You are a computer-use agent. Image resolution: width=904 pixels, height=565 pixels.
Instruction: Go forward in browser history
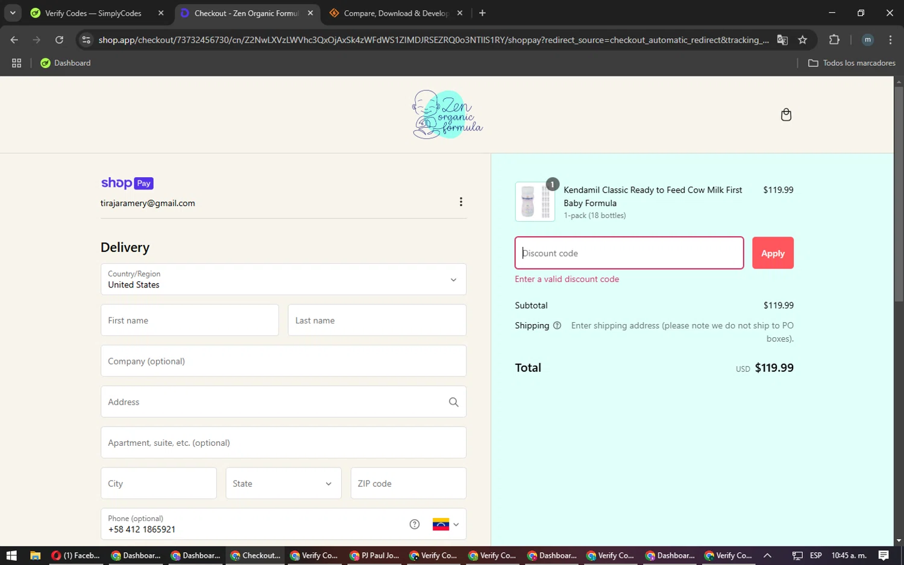pyautogui.click(x=37, y=40)
